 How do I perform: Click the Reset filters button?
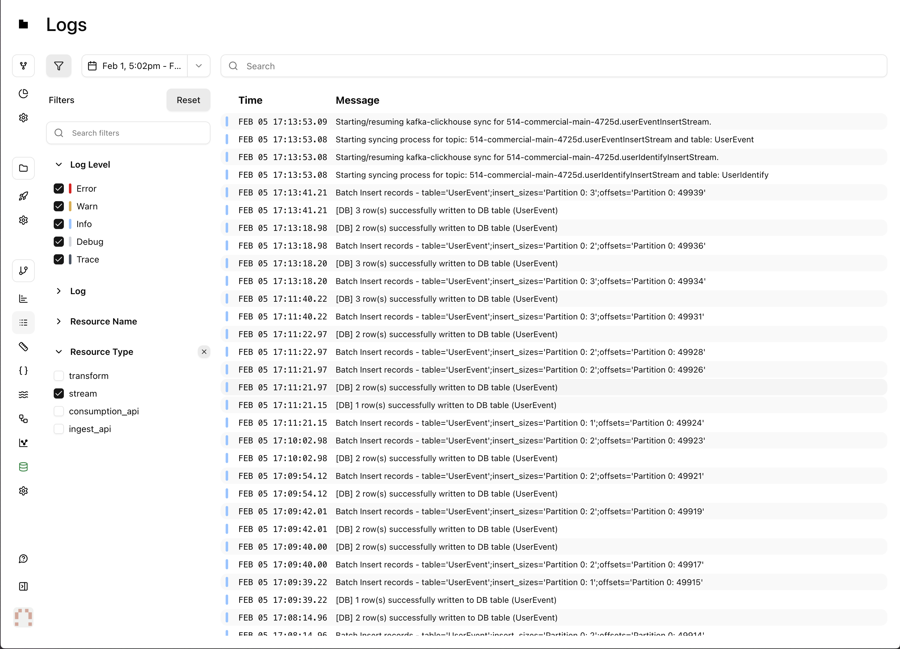click(188, 100)
